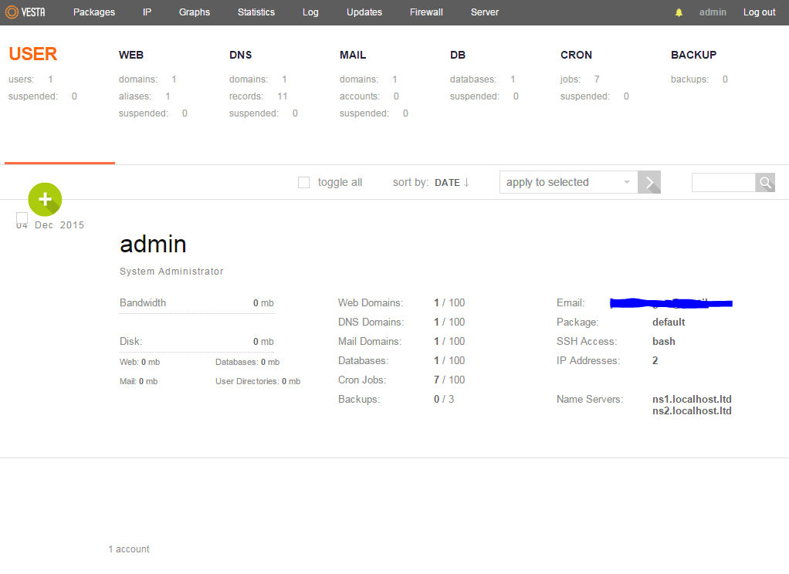Open the BACKUP tab
The width and height of the screenshot is (789, 574).
[693, 55]
